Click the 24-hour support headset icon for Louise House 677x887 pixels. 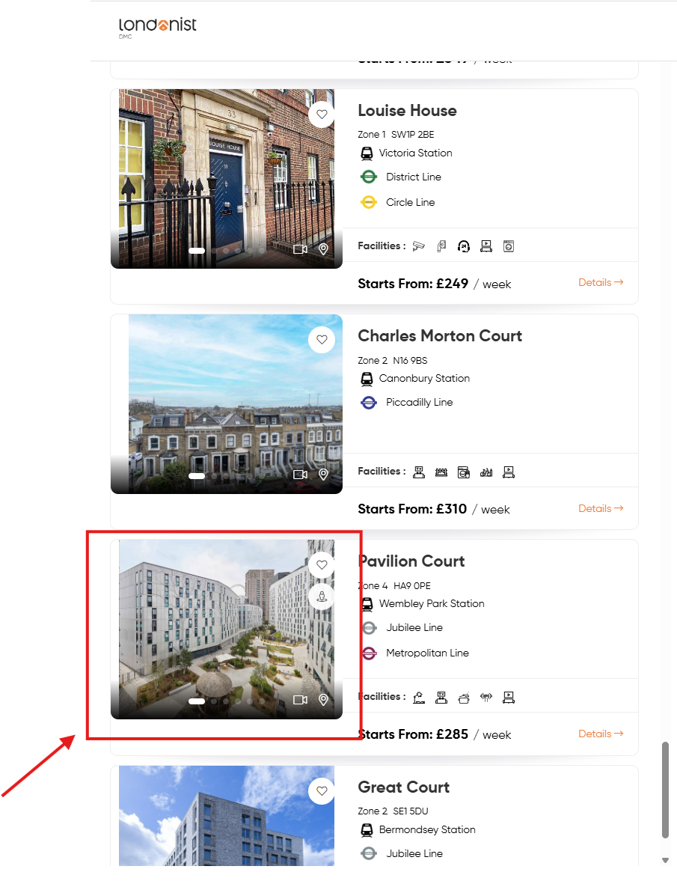tap(463, 246)
